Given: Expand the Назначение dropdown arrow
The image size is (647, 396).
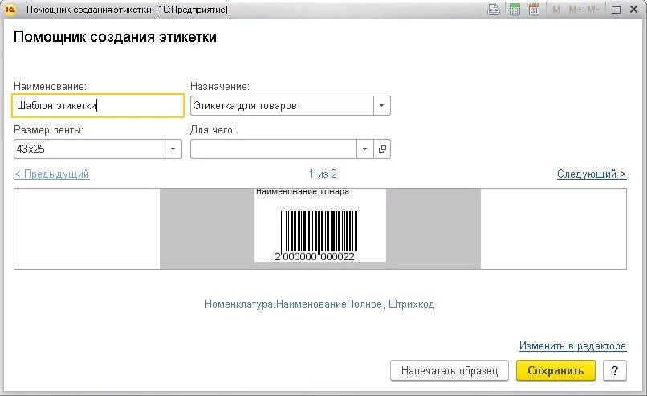Looking at the screenshot, I should [381, 106].
